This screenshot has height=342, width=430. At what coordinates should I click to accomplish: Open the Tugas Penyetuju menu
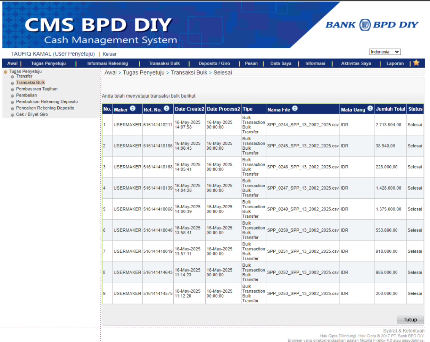point(48,63)
